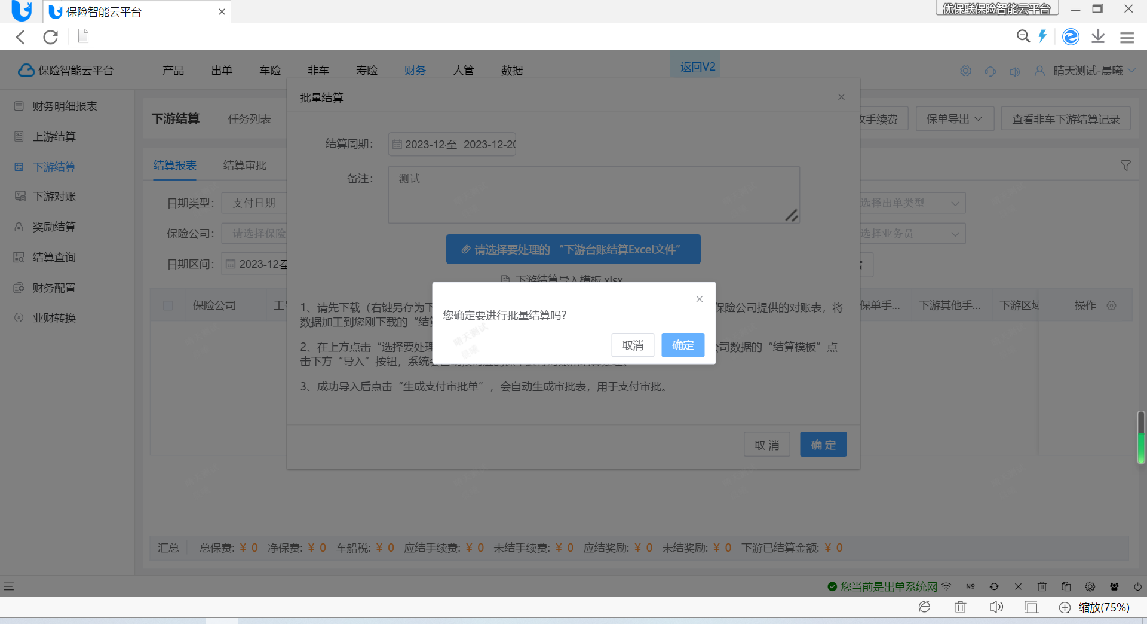Open 结算查询 in the sidebar
Screen dimensions: 1147x624
click(54, 257)
